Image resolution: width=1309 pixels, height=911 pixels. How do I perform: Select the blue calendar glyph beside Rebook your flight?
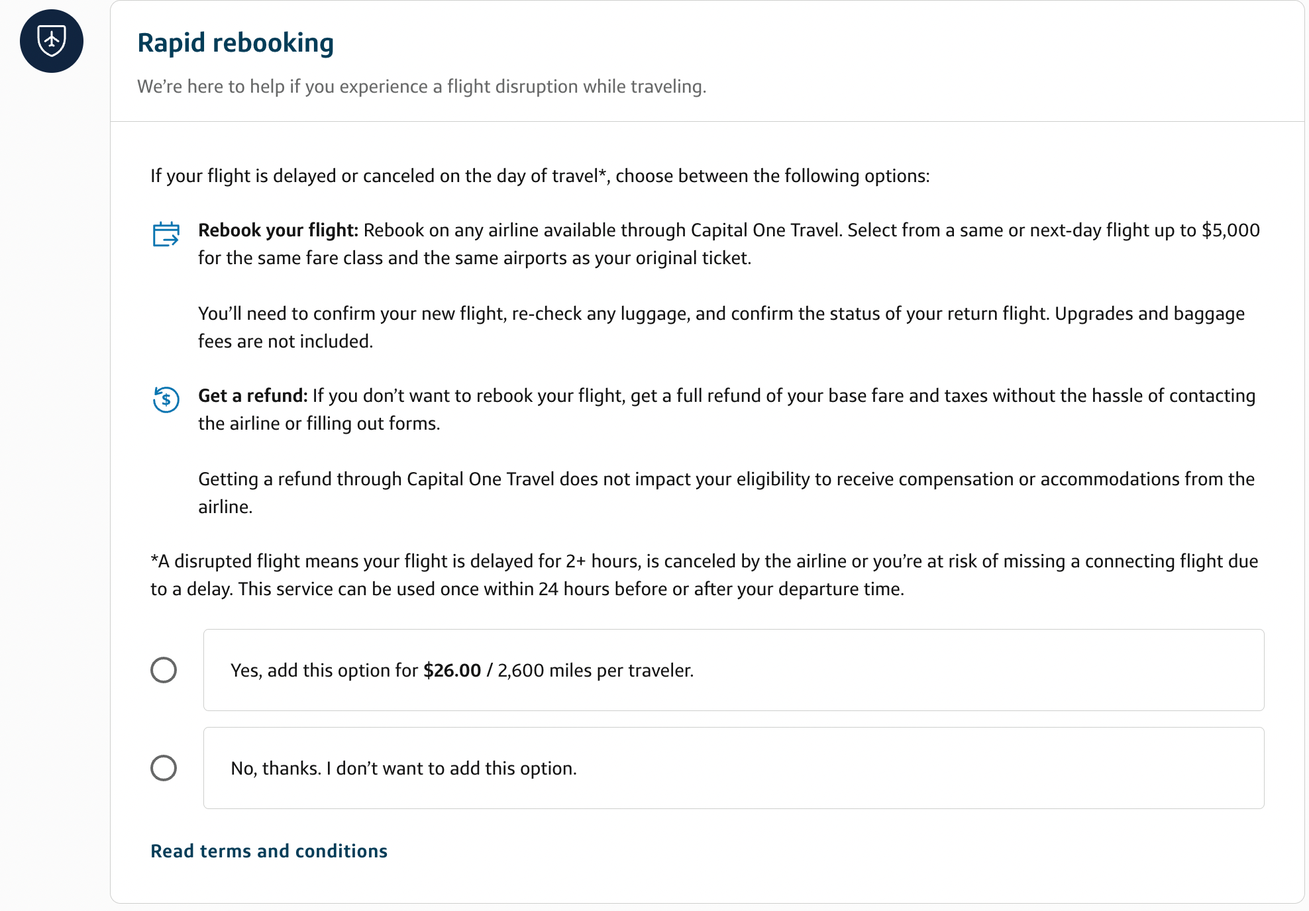[x=166, y=235]
